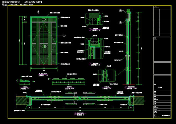This screenshot has height=124, width=176.
Task: Select the door handle on the 1:10 side section
Action: coord(128,57)
